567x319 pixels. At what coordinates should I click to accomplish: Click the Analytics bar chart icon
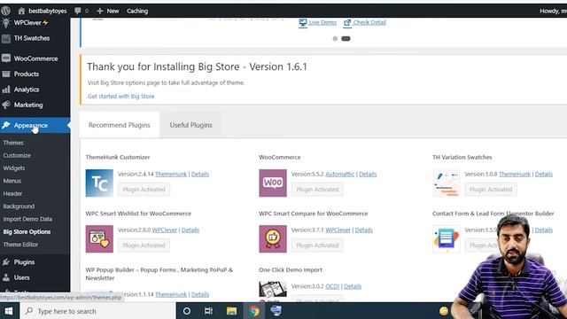point(6,89)
